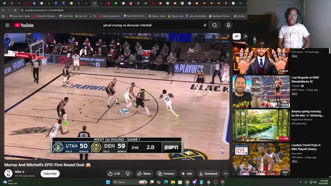
Task: Open the Steam icon on taskbar
Action: tap(208, 182)
